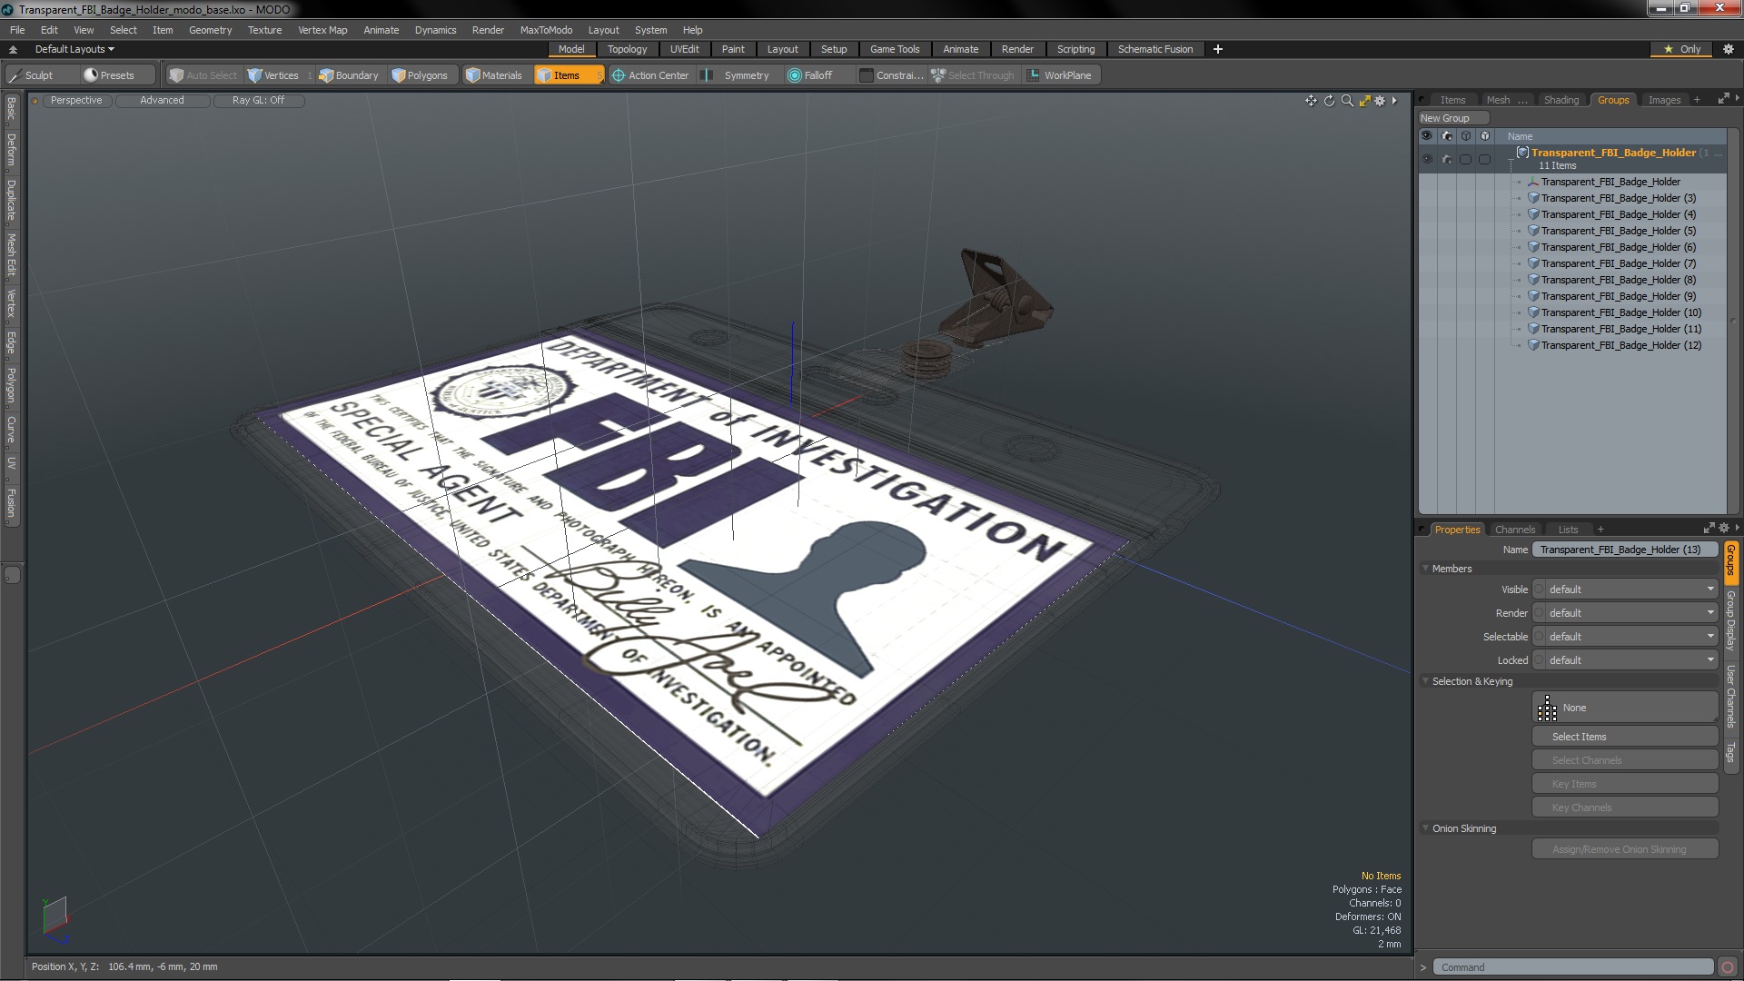The height and width of the screenshot is (981, 1744).
Task: Click the yellow maximize viewport icon
Action: click(1364, 101)
